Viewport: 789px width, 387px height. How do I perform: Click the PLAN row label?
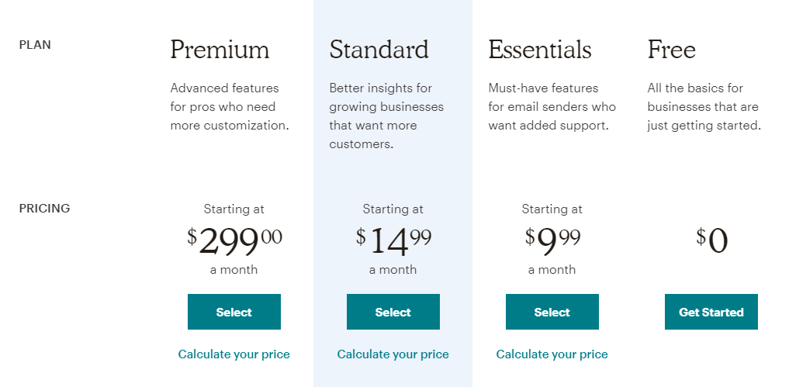click(x=35, y=45)
